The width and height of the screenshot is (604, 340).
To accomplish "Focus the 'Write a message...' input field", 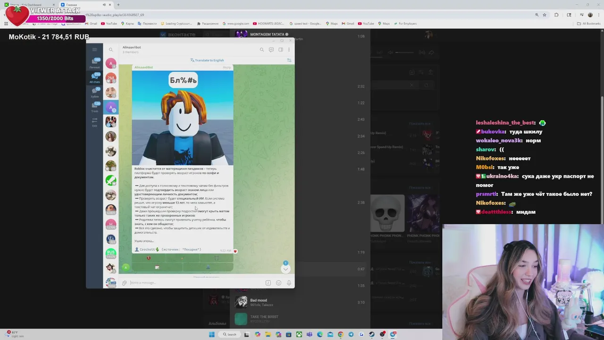I will tap(196, 283).
